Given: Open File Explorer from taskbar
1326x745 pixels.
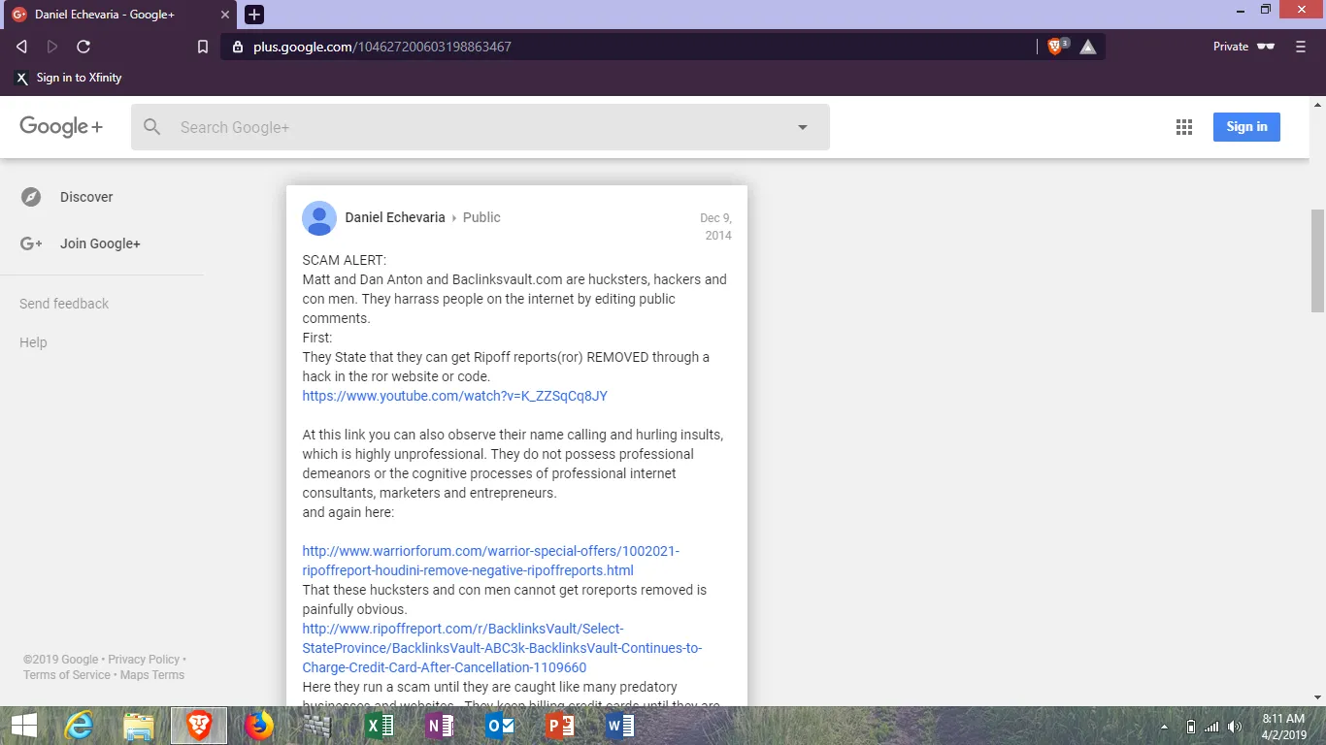Looking at the screenshot, I should pos(139,726).
